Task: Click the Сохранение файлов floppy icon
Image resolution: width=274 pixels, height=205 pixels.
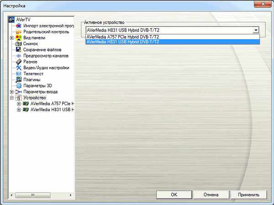Action: coord(19,50)
